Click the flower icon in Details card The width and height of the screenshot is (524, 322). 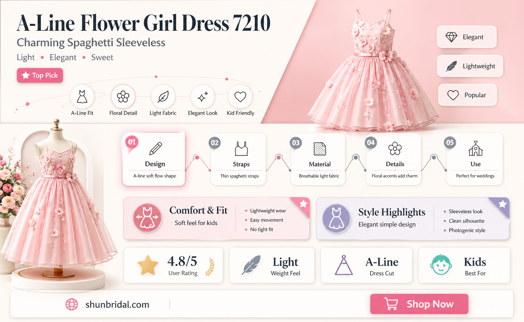tap(395, 149)
